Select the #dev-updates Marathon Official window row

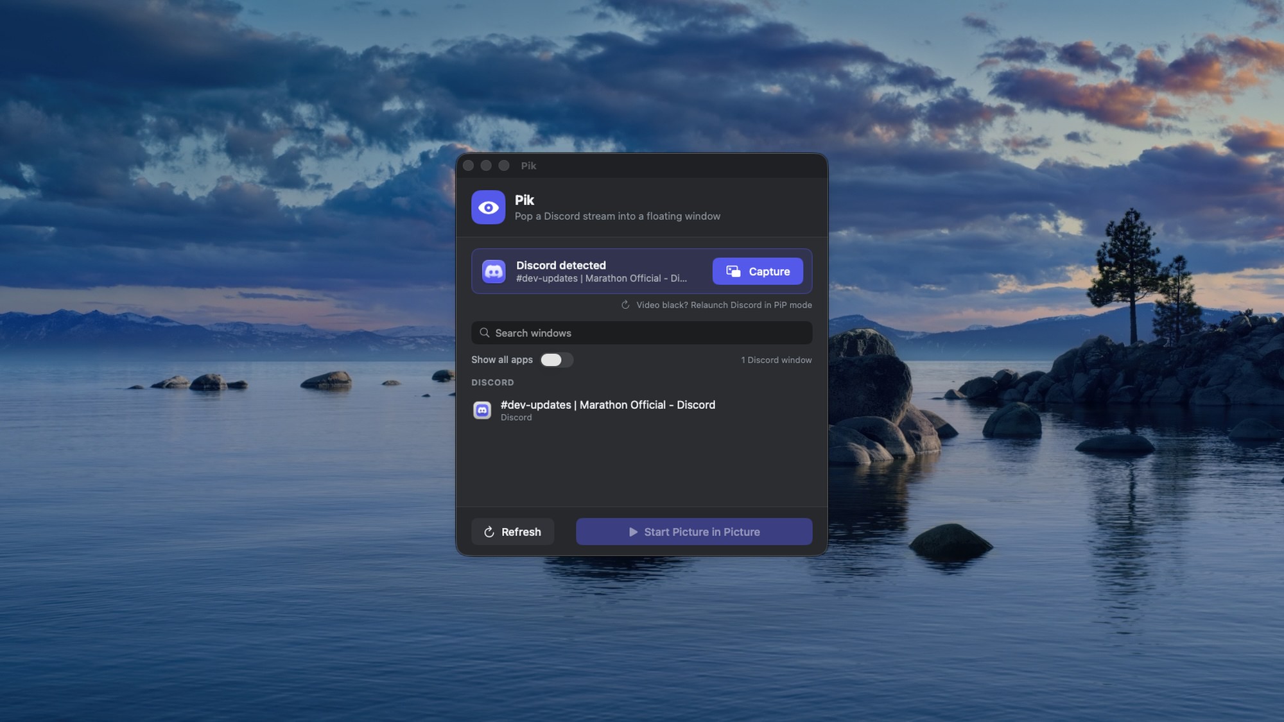click(x=641, y=410)
